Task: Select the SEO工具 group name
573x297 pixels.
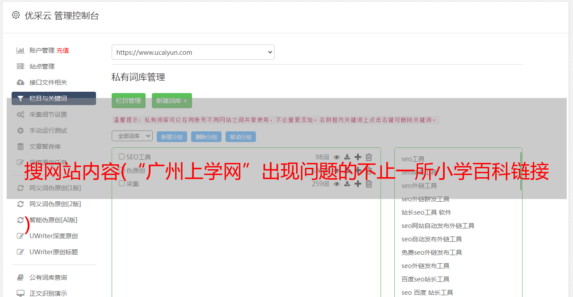Action: 138,157
